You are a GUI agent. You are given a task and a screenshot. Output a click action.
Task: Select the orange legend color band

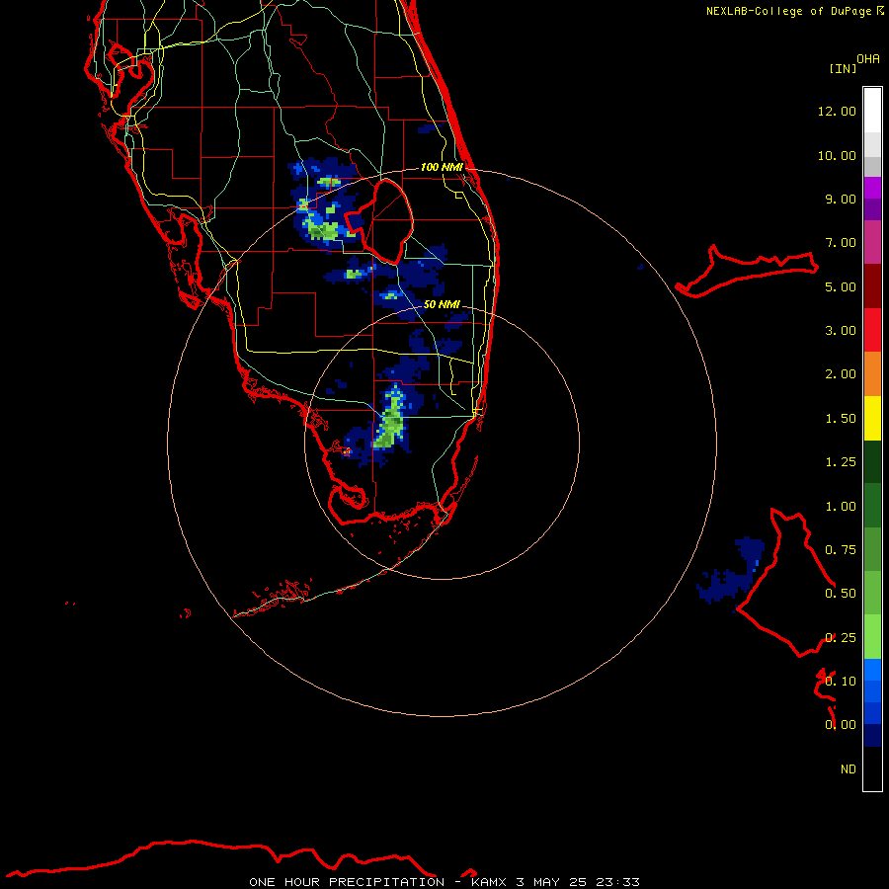872,374
